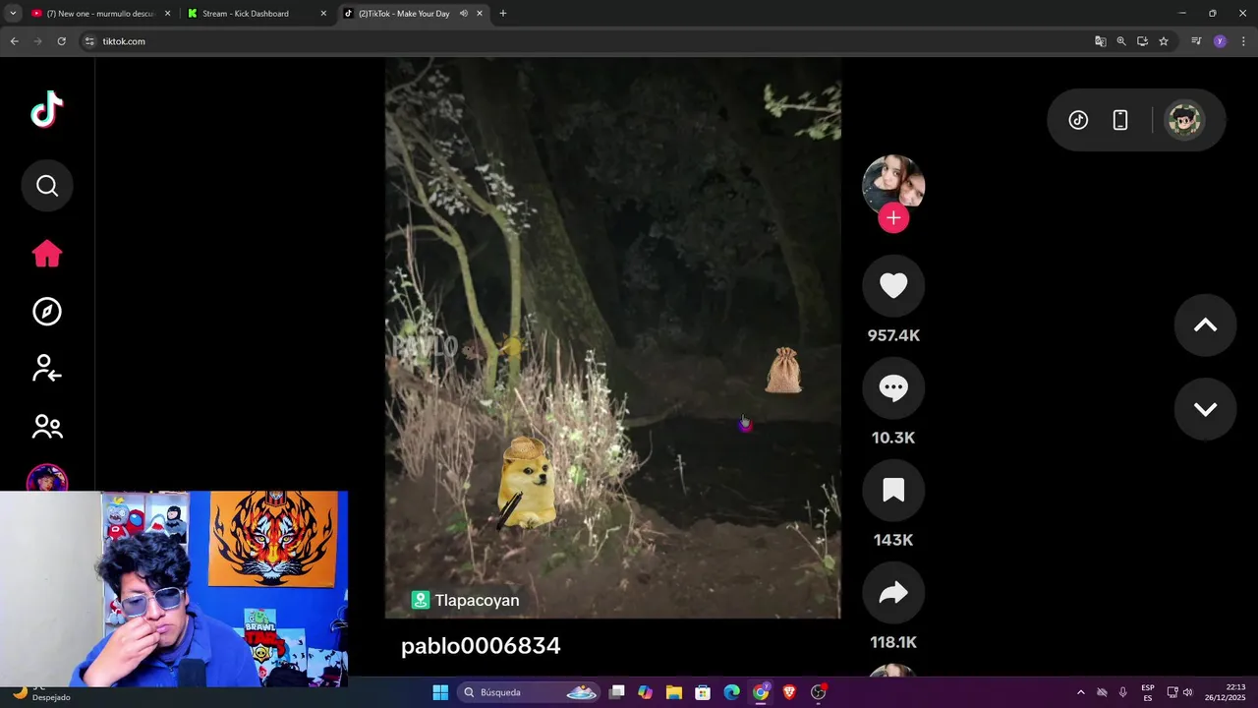This screenshot has height=708, width=1258.
Task: Open the Explore compass page
Action: coord(47,312)
